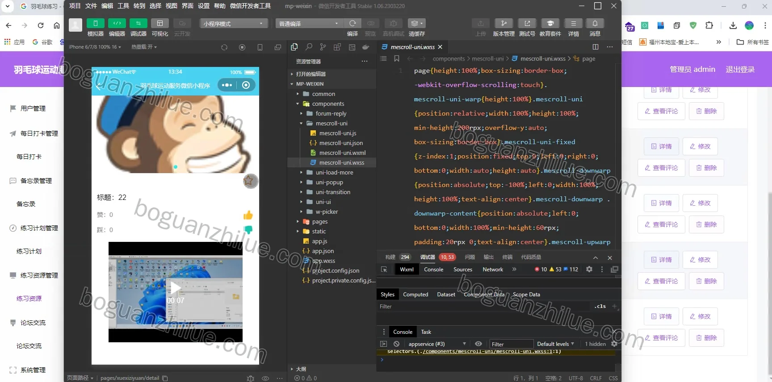Open the 设置 menu
The image size is (772, 382).
point(204,6)
